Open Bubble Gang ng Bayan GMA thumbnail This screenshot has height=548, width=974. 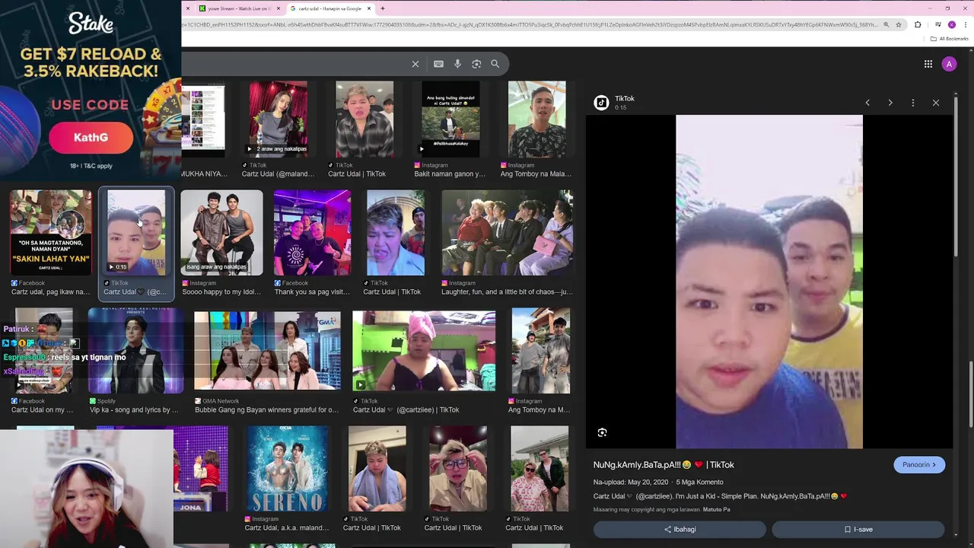(267, 351)
